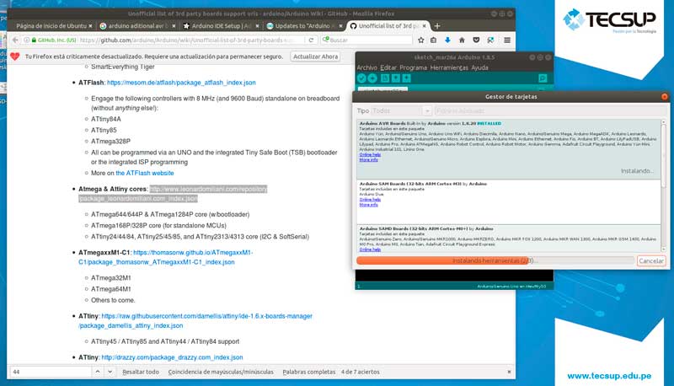The width and height of the screenshot is (674, 386).
Task: Click the green GitHub, Inc. padlock
Action: click(x=34, y=40)
